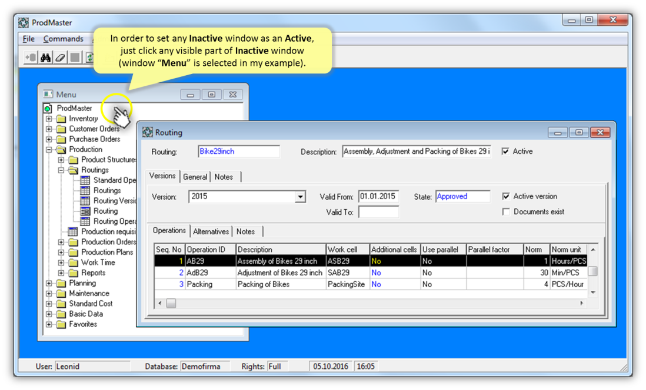The height and width of the screenshot is (390, 646).
Task: Expand the Planning tree node
Action: (49, 283)
